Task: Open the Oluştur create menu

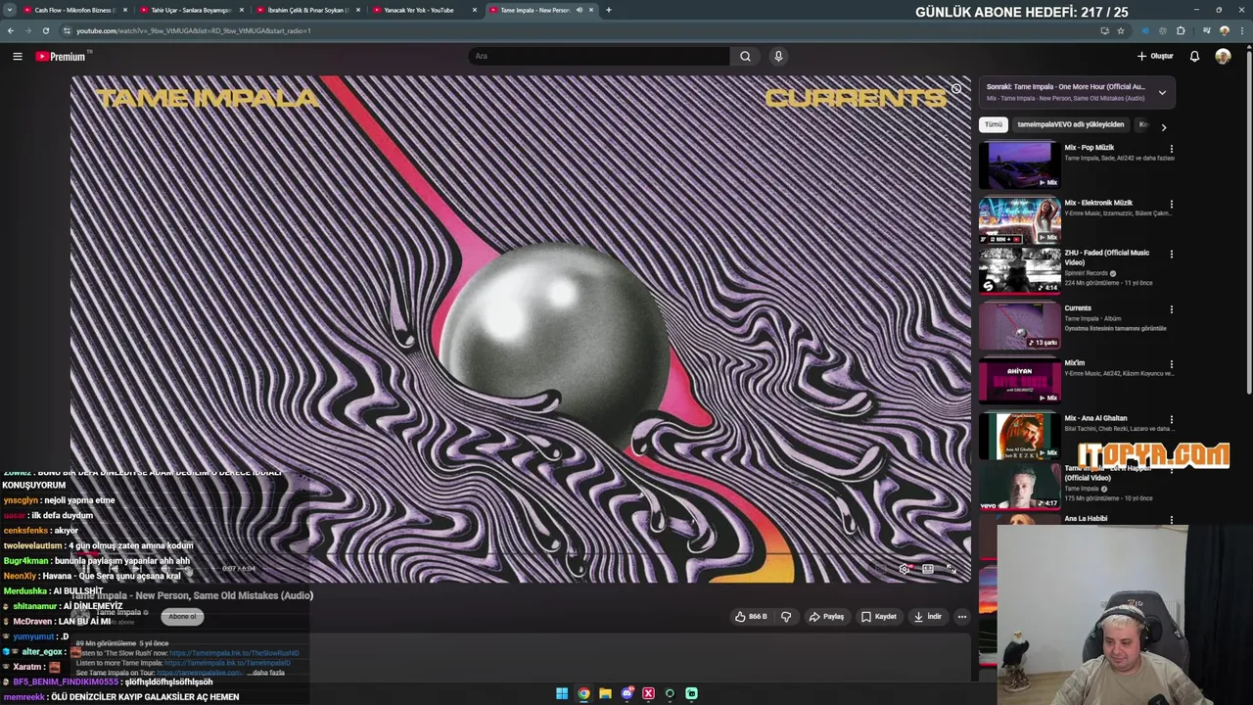Action: 1155,56
